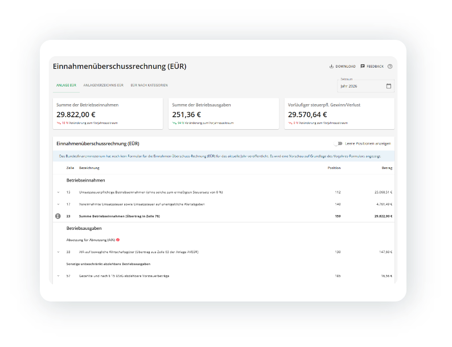Toggle Leere Positionen anzeigen switch

coord(339,143)
